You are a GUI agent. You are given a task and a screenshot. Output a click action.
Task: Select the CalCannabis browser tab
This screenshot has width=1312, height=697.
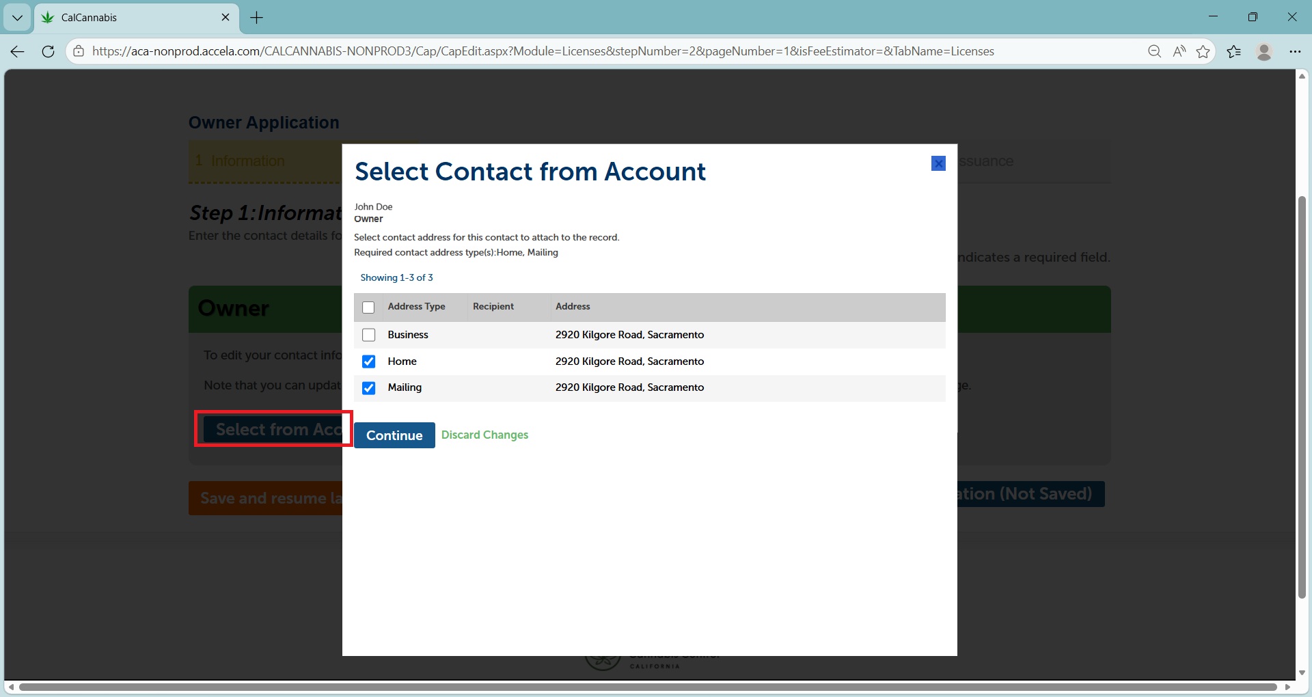[x=137, y=18]
